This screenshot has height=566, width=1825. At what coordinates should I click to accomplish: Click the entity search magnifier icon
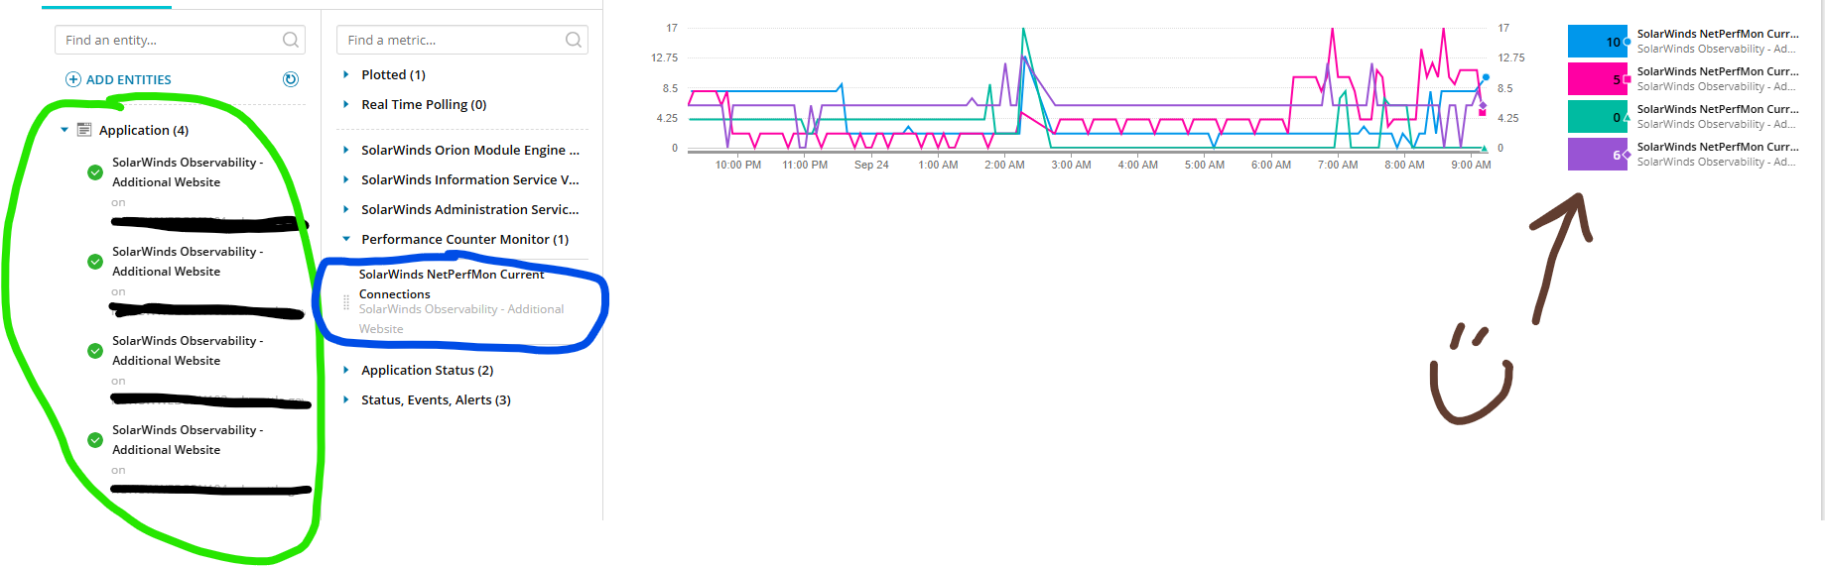coord(291,40)
